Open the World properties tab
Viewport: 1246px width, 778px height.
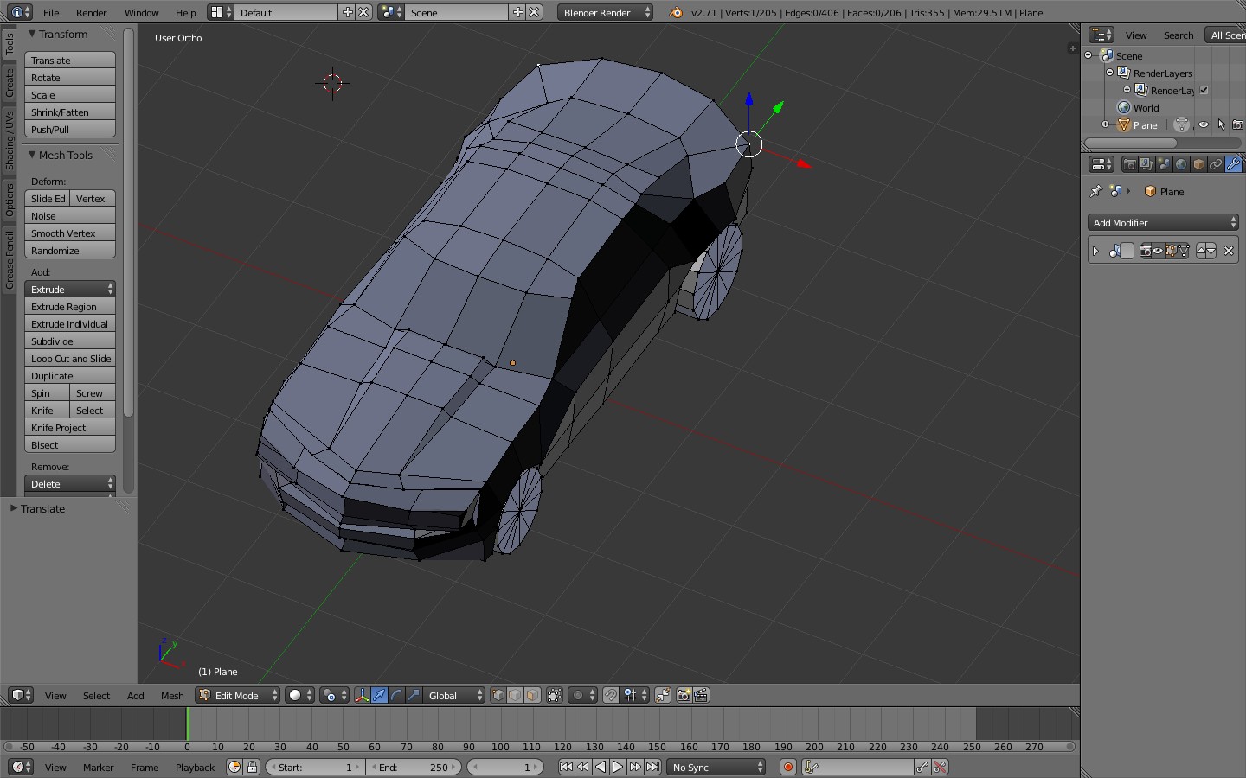tap(1181, 164)
